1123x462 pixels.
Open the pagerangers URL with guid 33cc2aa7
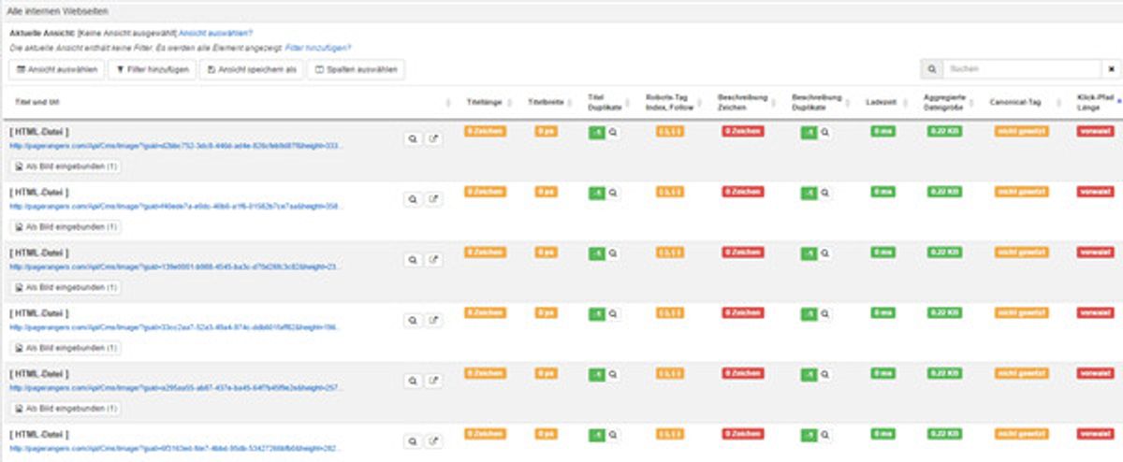tap(176, 328)
